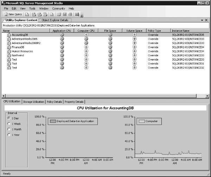Click AccountingDB Volume Space status icon
The height and width of the screenshot is (177, 211).
[x=134, y=35]
